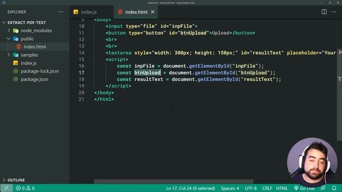Change indentation via Spaces: 4

[x=230, y=188]
